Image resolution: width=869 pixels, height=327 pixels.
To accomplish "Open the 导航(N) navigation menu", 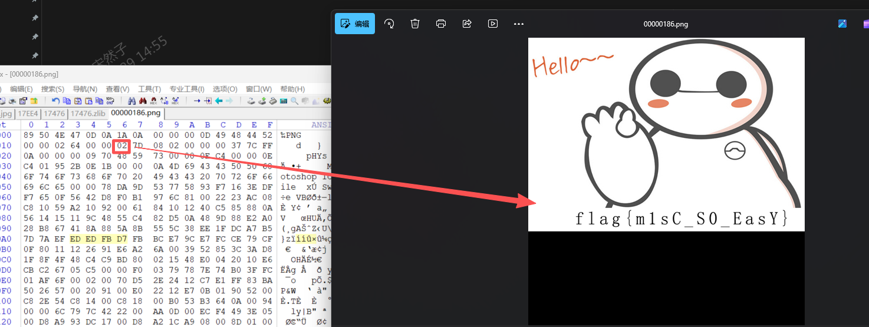I will [x=85, y=89].
